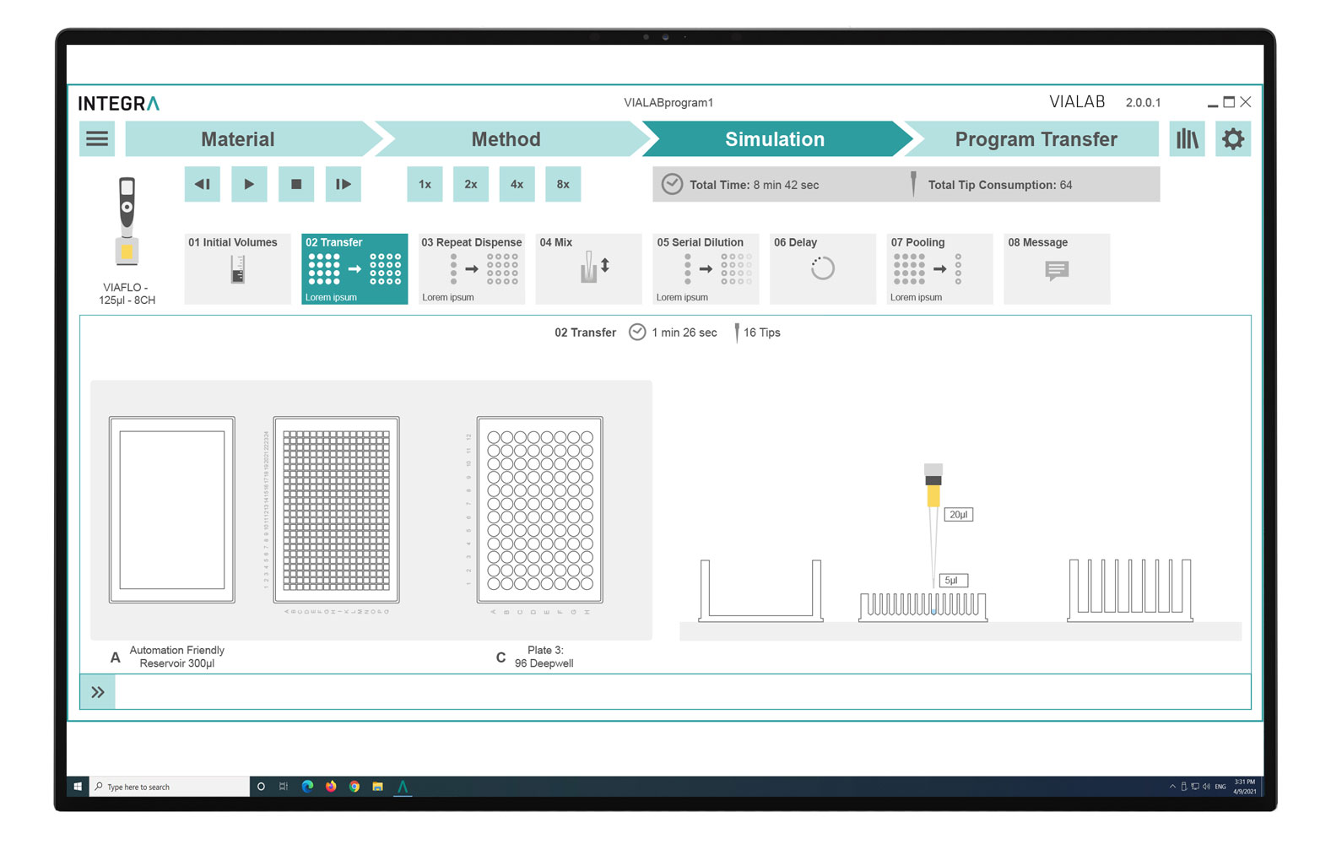Open the 07 Pooling step
This screenshot has width=1331, height=844.
[939, 268]
